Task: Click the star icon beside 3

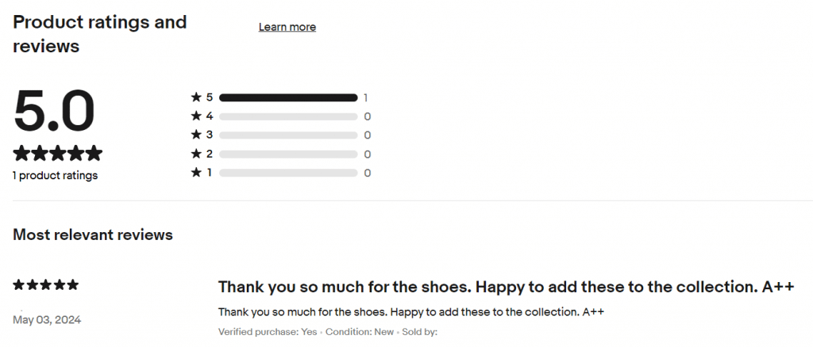Action: coord(196,135)
